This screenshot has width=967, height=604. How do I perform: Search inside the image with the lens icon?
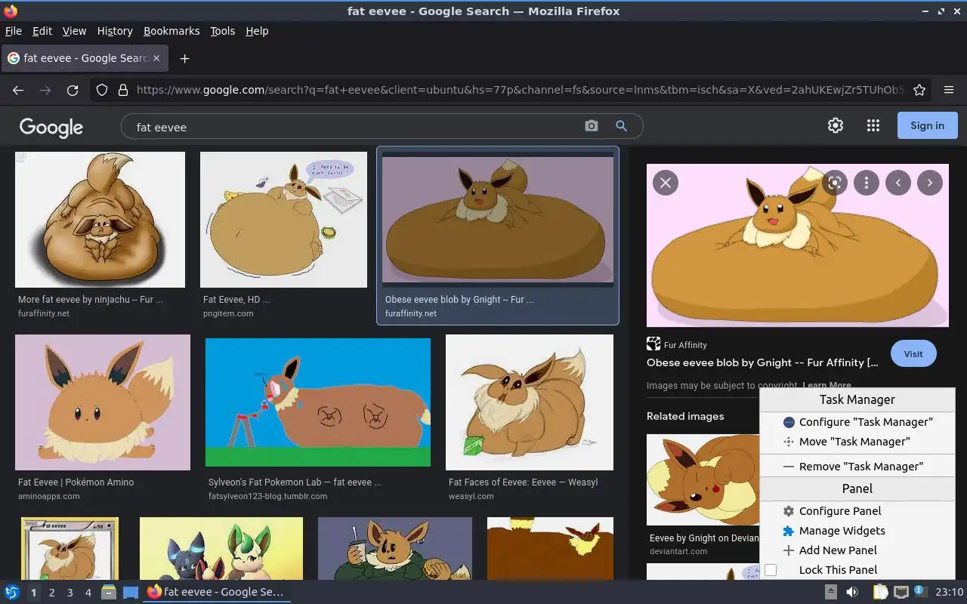tap(835, 182)
